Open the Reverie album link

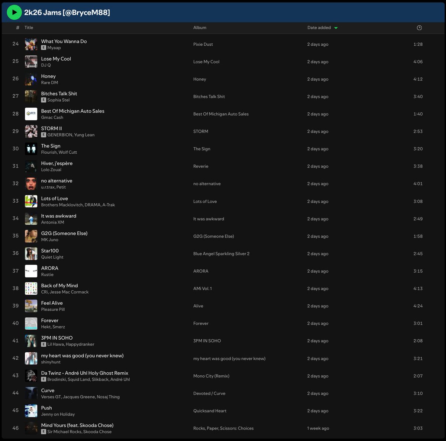tap(201, 166)
